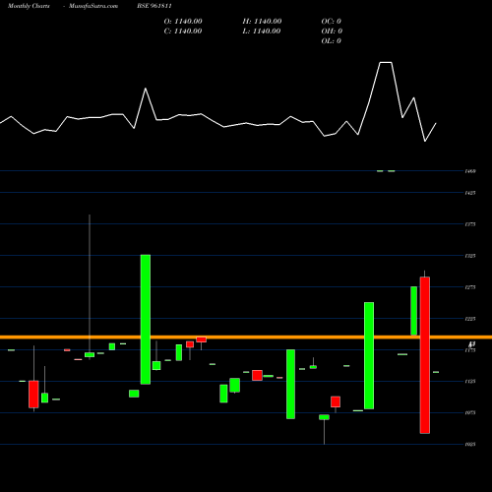Click the tall green candle reaching 1325
Screen dimensions: 492x492
click(146, 320)
